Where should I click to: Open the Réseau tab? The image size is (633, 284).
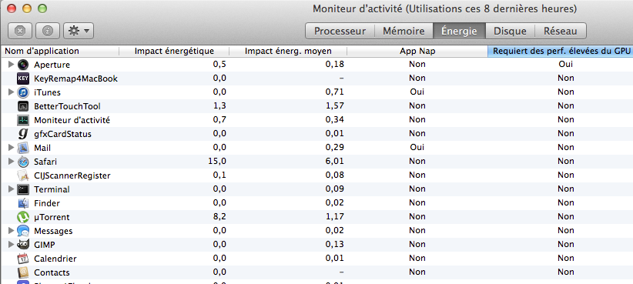coord(561,31)
